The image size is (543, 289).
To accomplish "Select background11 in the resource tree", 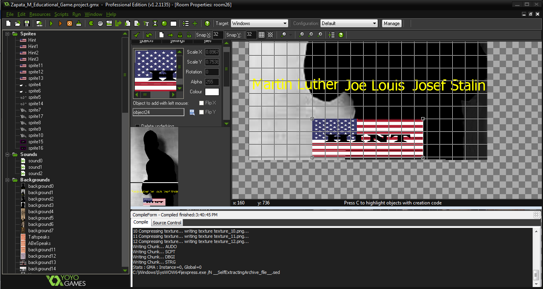I will click(42, 250).
